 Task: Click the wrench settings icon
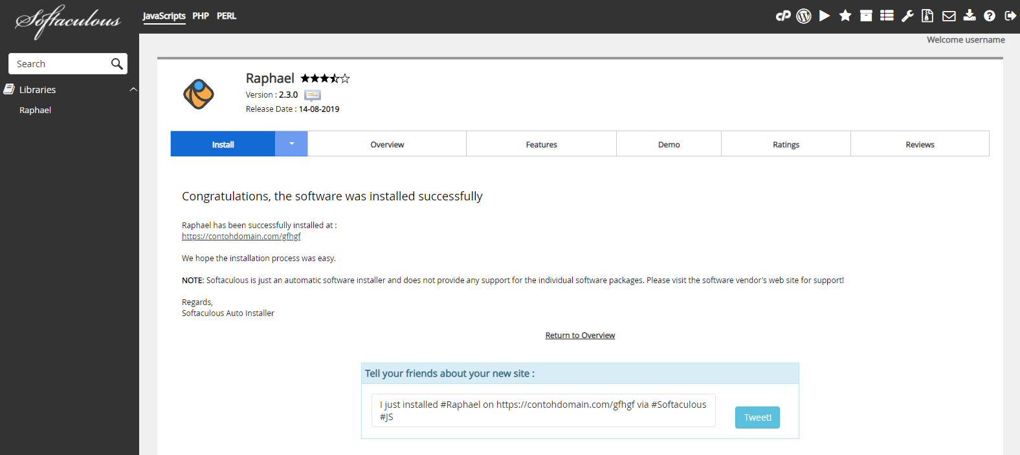pos(907,16)
